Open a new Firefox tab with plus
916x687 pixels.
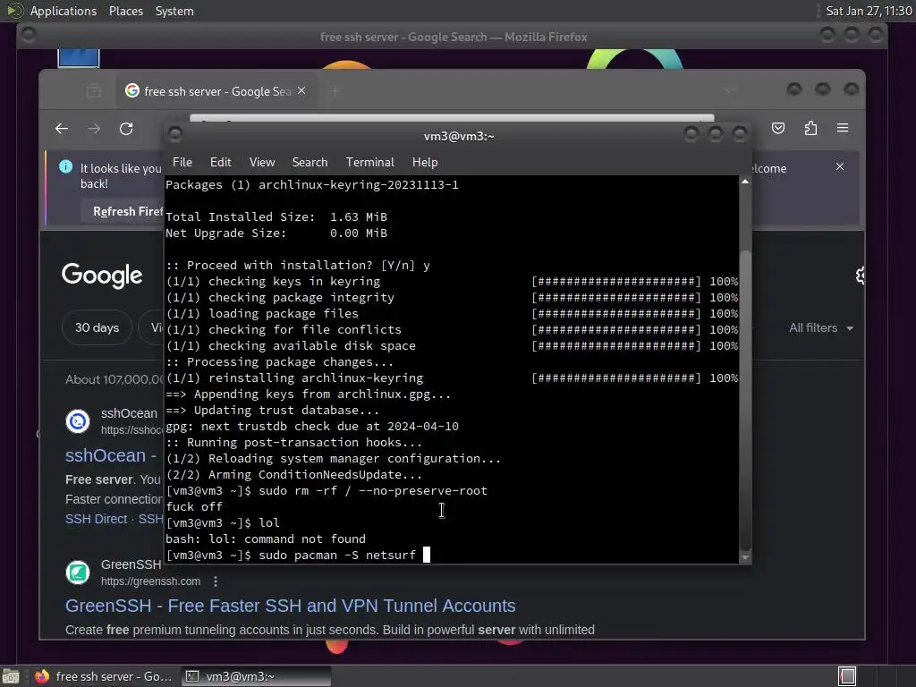[335, 91]
